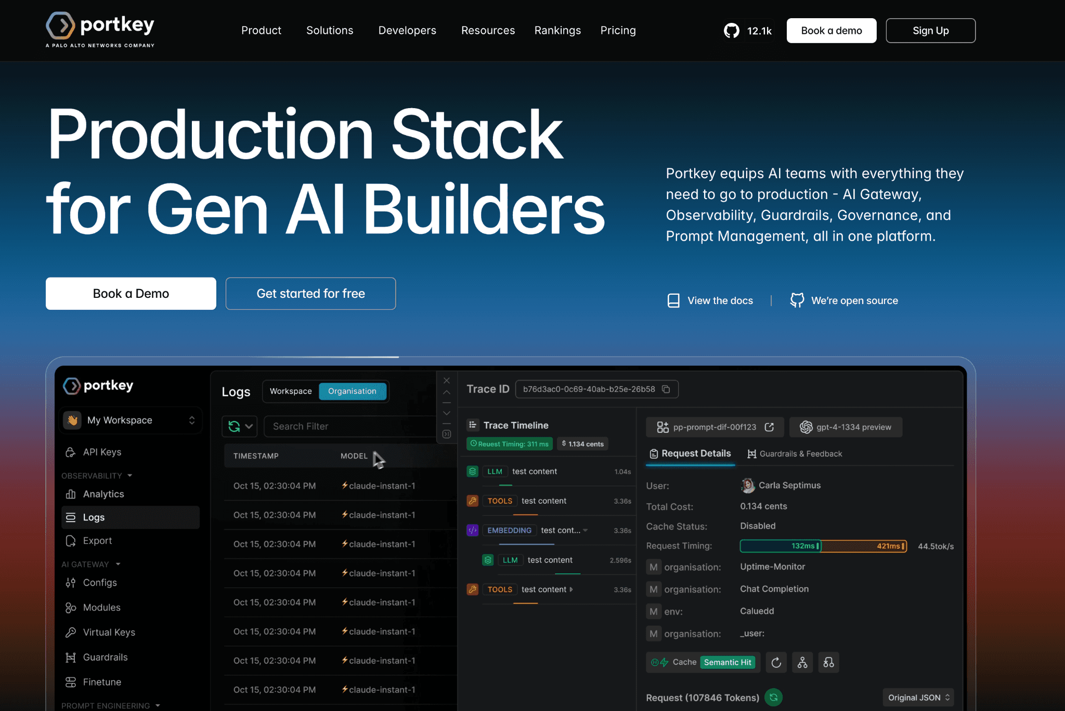1065x711 pixels.
Task: Open the Solutions nav menu
Action: coord(330,31)
